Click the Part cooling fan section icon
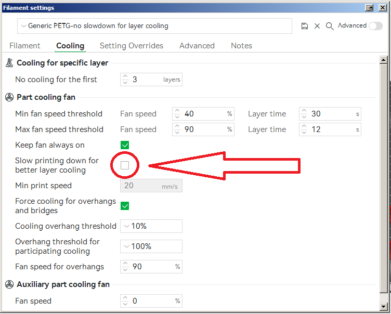The image size is (391, 314). coord(9,97)
